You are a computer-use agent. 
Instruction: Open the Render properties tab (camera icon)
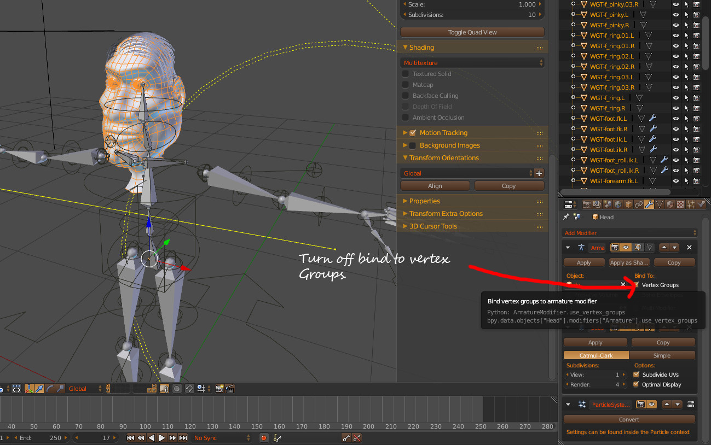click(587, 204)
